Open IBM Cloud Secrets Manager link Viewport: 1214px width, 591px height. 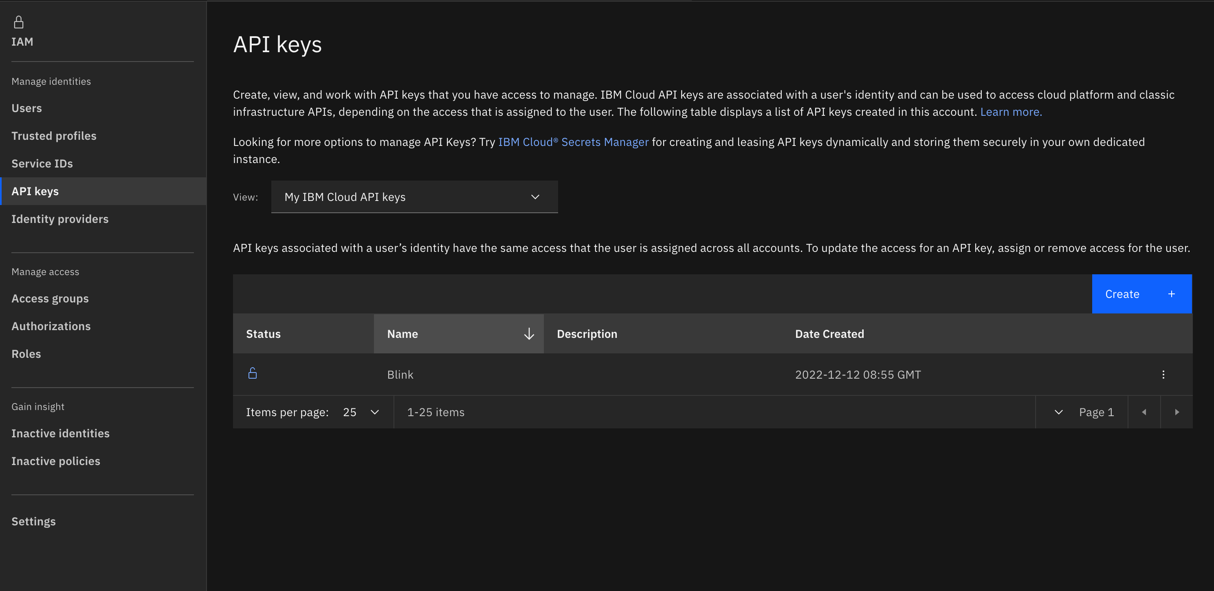573,142
